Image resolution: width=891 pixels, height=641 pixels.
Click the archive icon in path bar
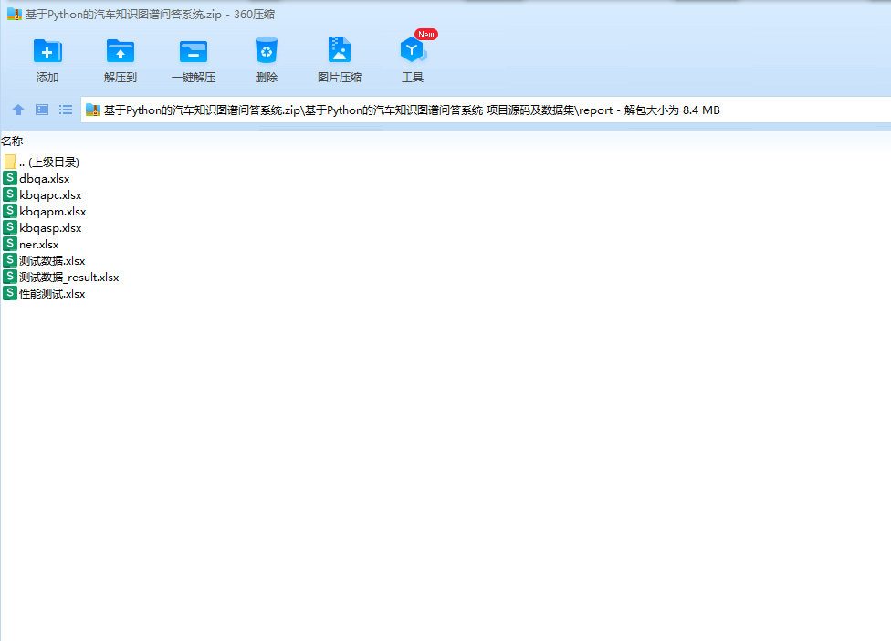93,110
